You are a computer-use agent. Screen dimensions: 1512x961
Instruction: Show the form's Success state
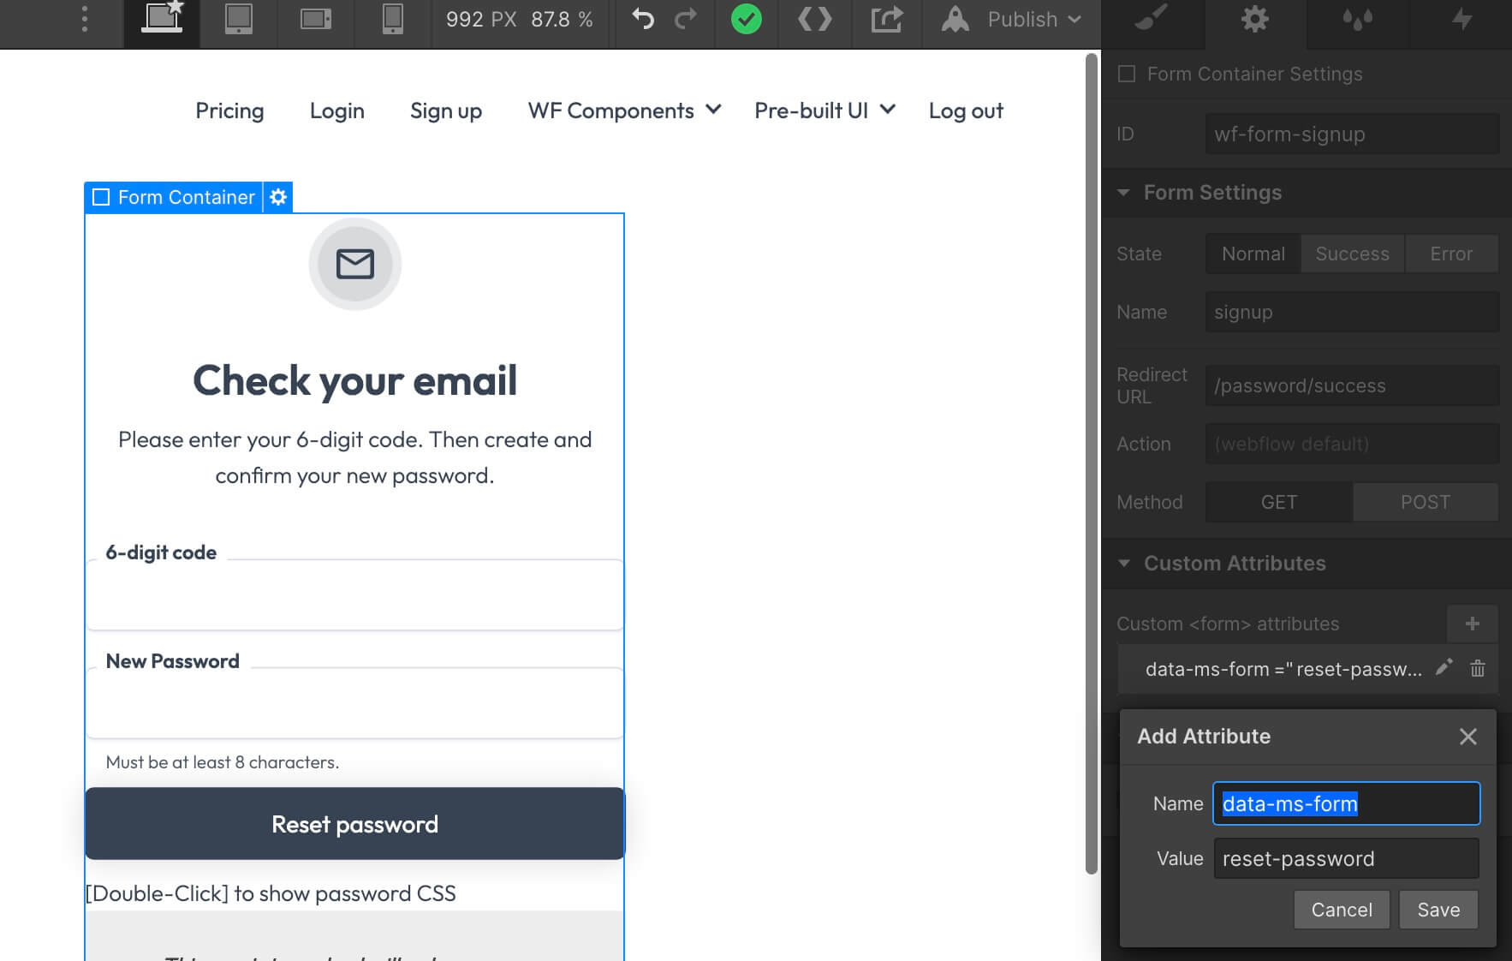point(1351,254)
